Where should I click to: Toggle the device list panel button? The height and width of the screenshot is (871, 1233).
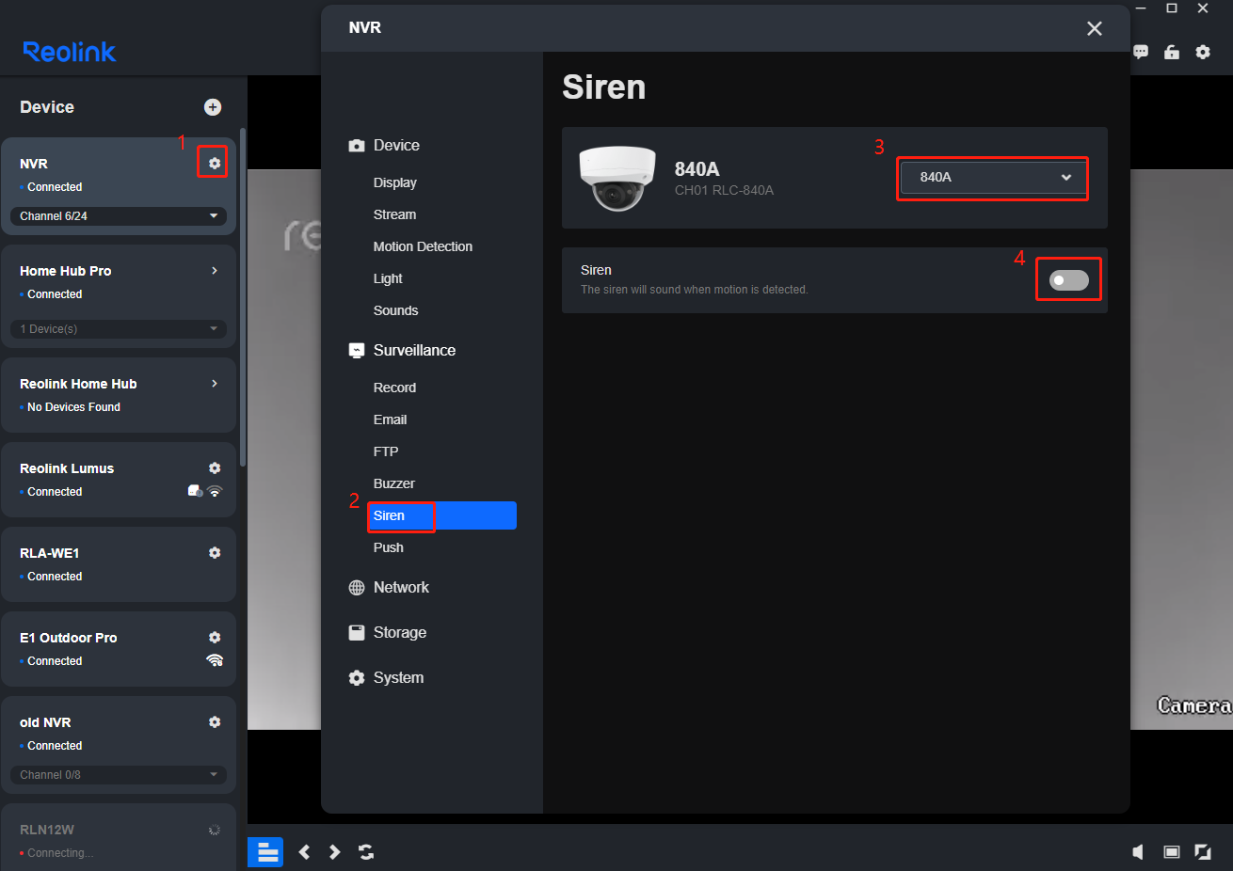click(x=265, y=852)
